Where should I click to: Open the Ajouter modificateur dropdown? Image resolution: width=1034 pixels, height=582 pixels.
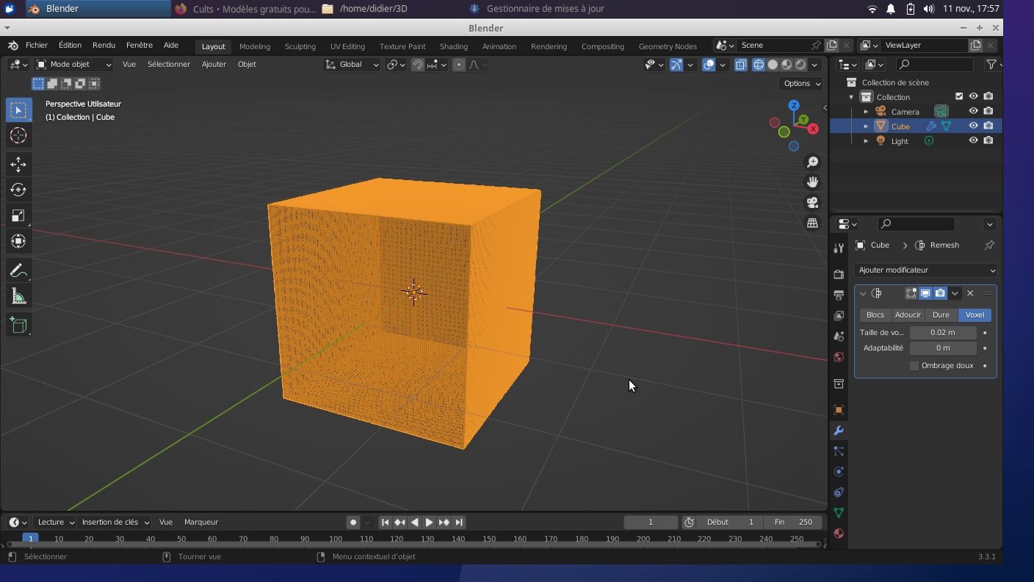925,270
